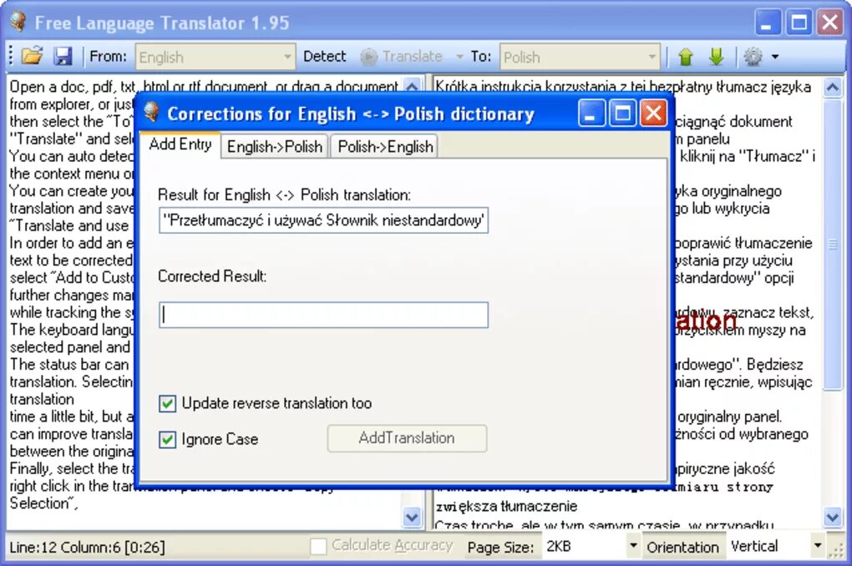Switch to the English->Polish tab

[275, 147]
